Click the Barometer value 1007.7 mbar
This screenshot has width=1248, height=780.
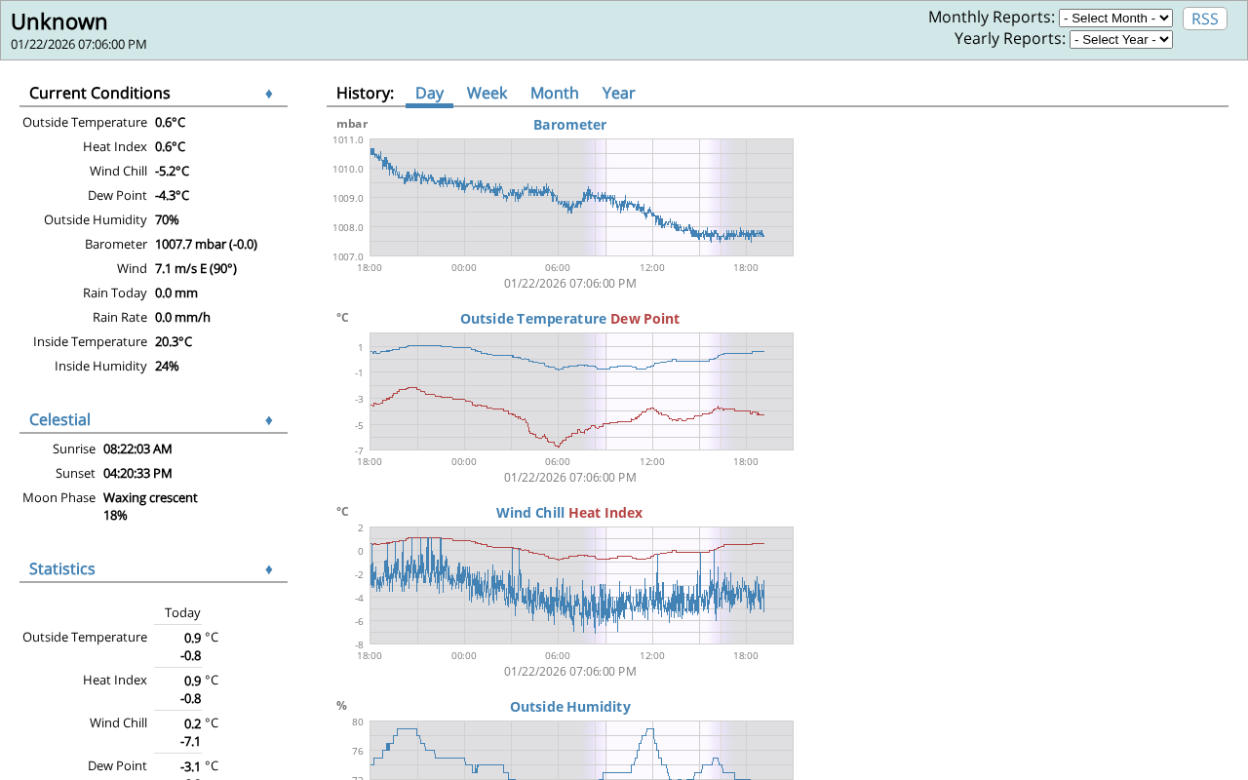tap(206, 245)
